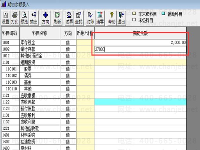Click the 期初余额录入 window title icon
Viewport: 200px width, 150px height.
pos(4,4)
